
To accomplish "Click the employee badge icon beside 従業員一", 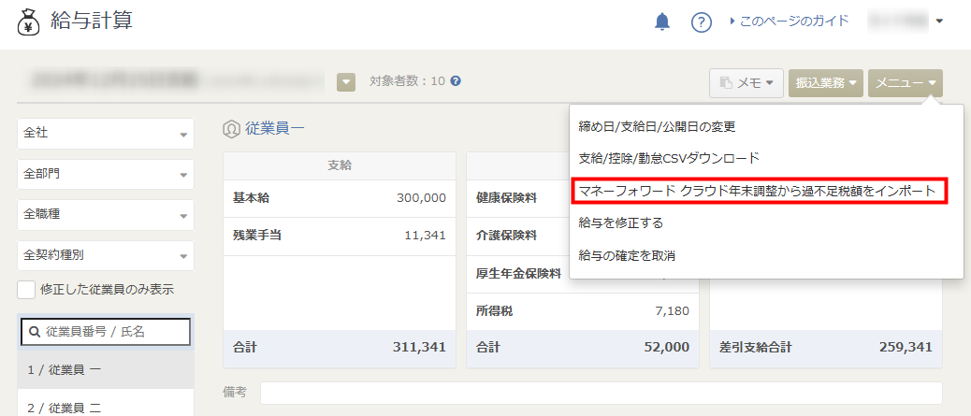I will 230,128.
